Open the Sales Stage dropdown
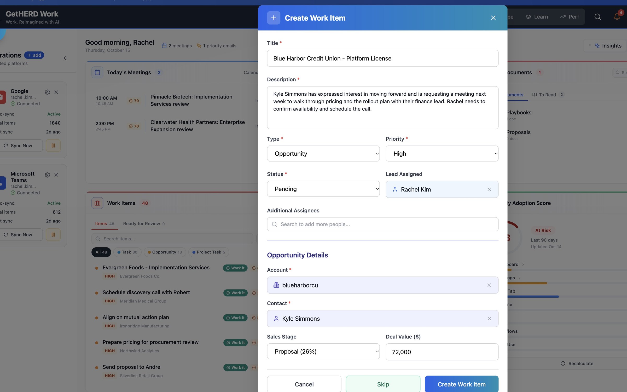 pos(323,351)
